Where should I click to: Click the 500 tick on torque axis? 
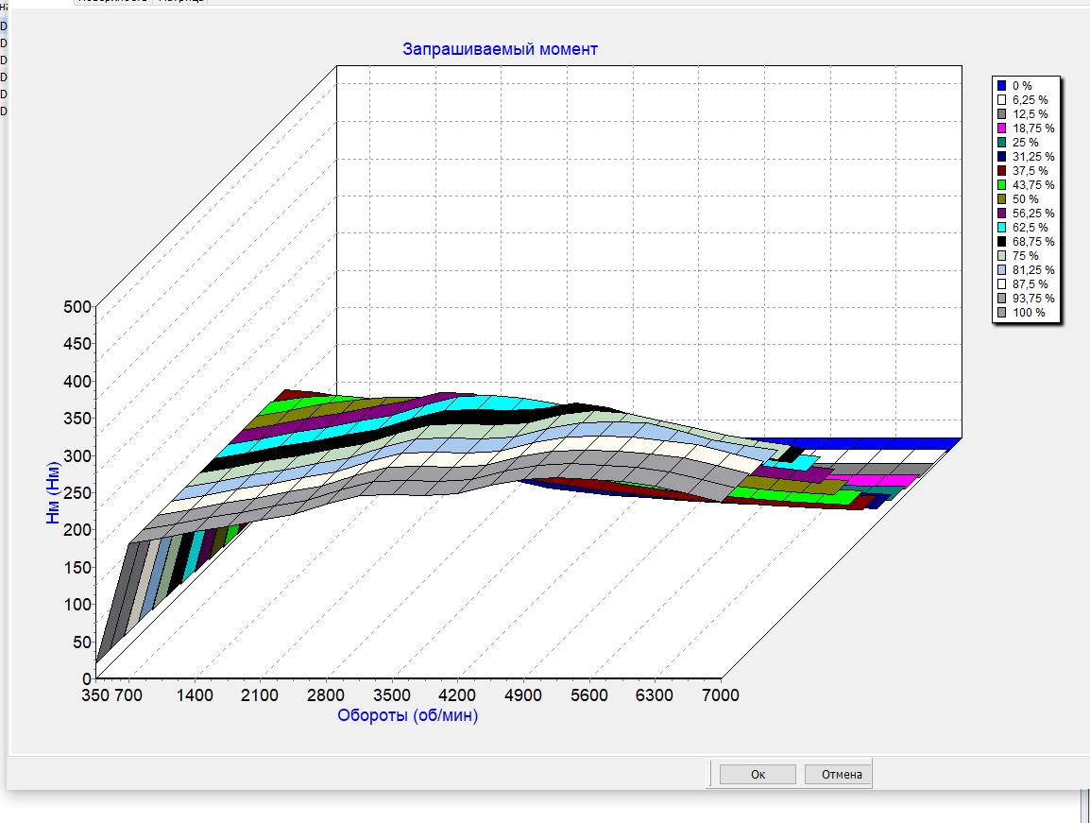(77, 306)
